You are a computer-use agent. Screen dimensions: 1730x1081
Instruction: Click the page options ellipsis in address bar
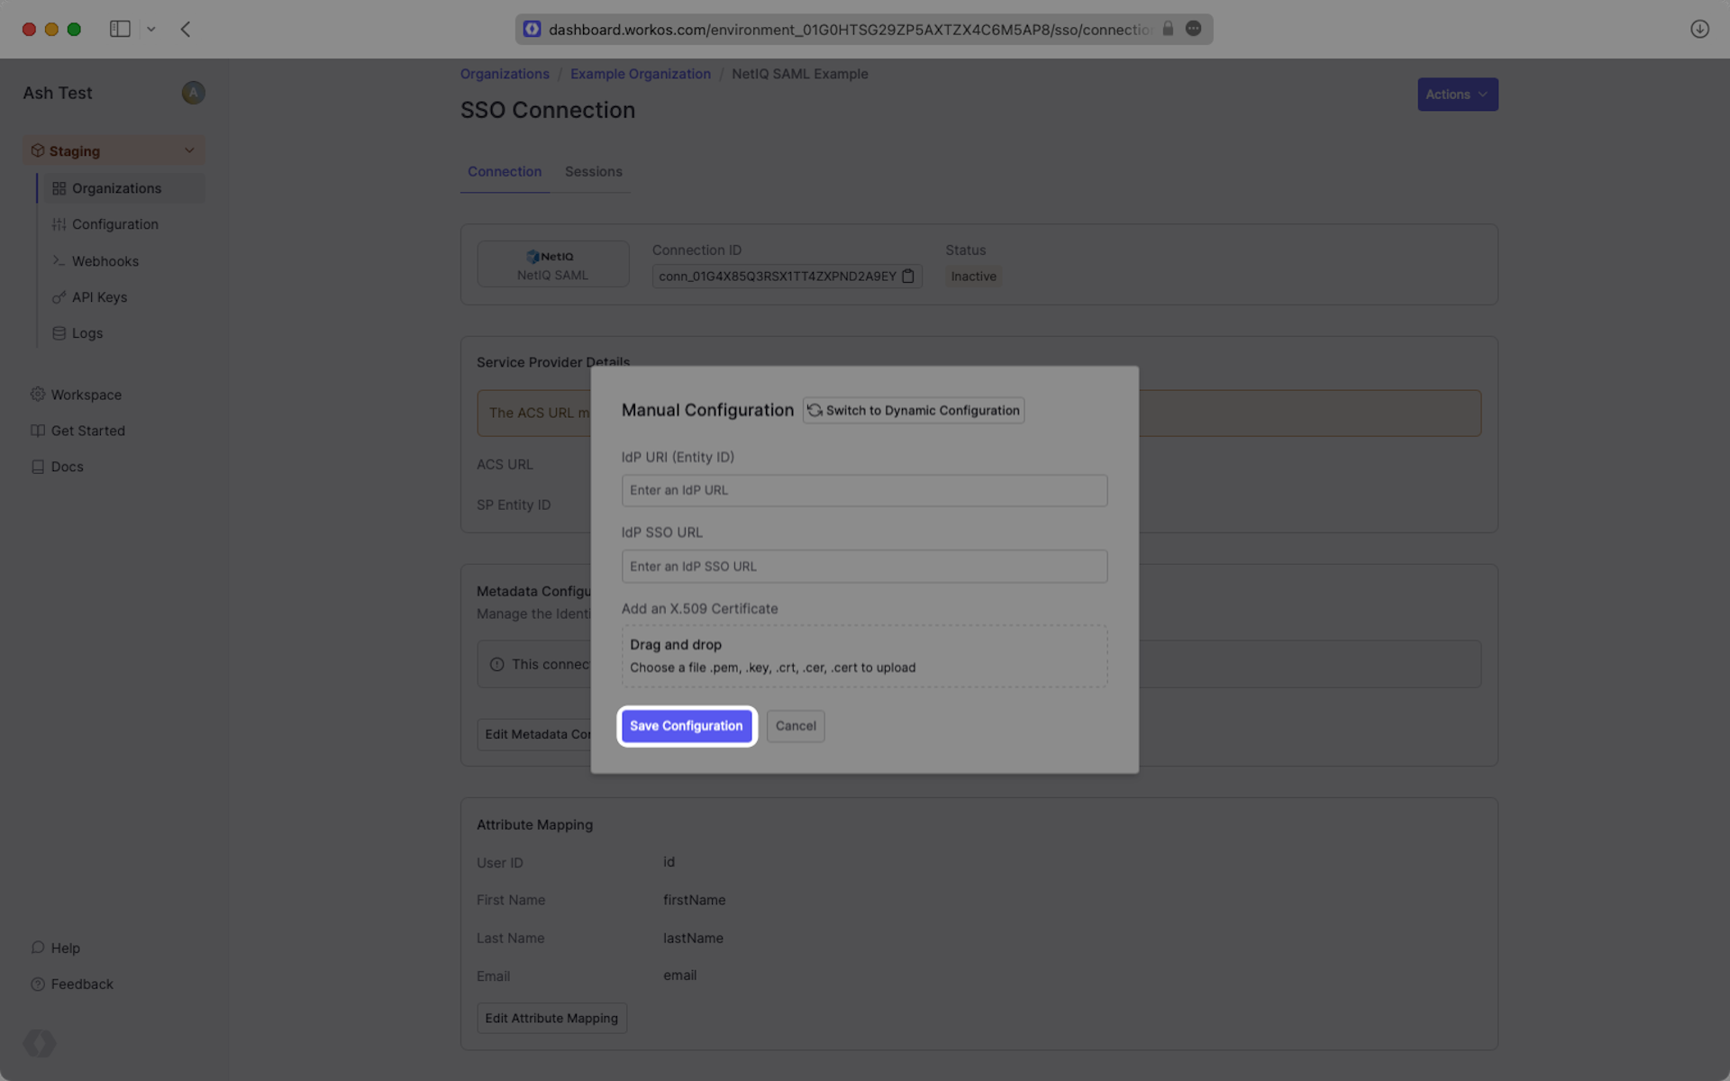(x=1193, y=29)
